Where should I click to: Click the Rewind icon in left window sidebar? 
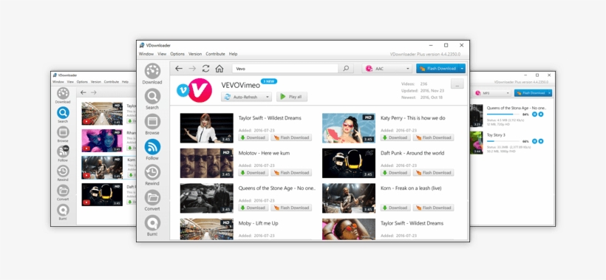click(63, 171)
